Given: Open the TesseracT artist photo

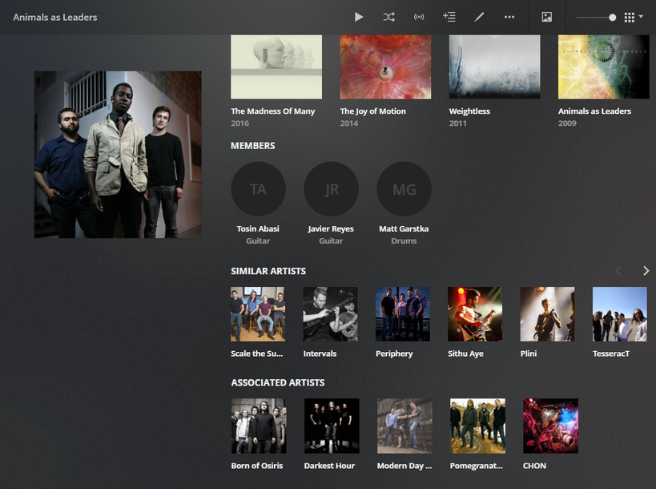Looking at the screenshot, I should 620,314.
